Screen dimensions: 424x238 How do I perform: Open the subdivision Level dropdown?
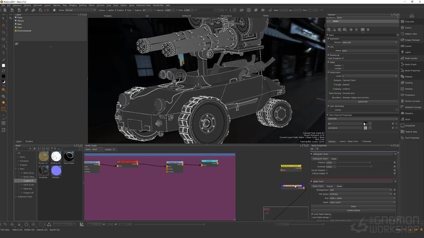coord(369,76)
